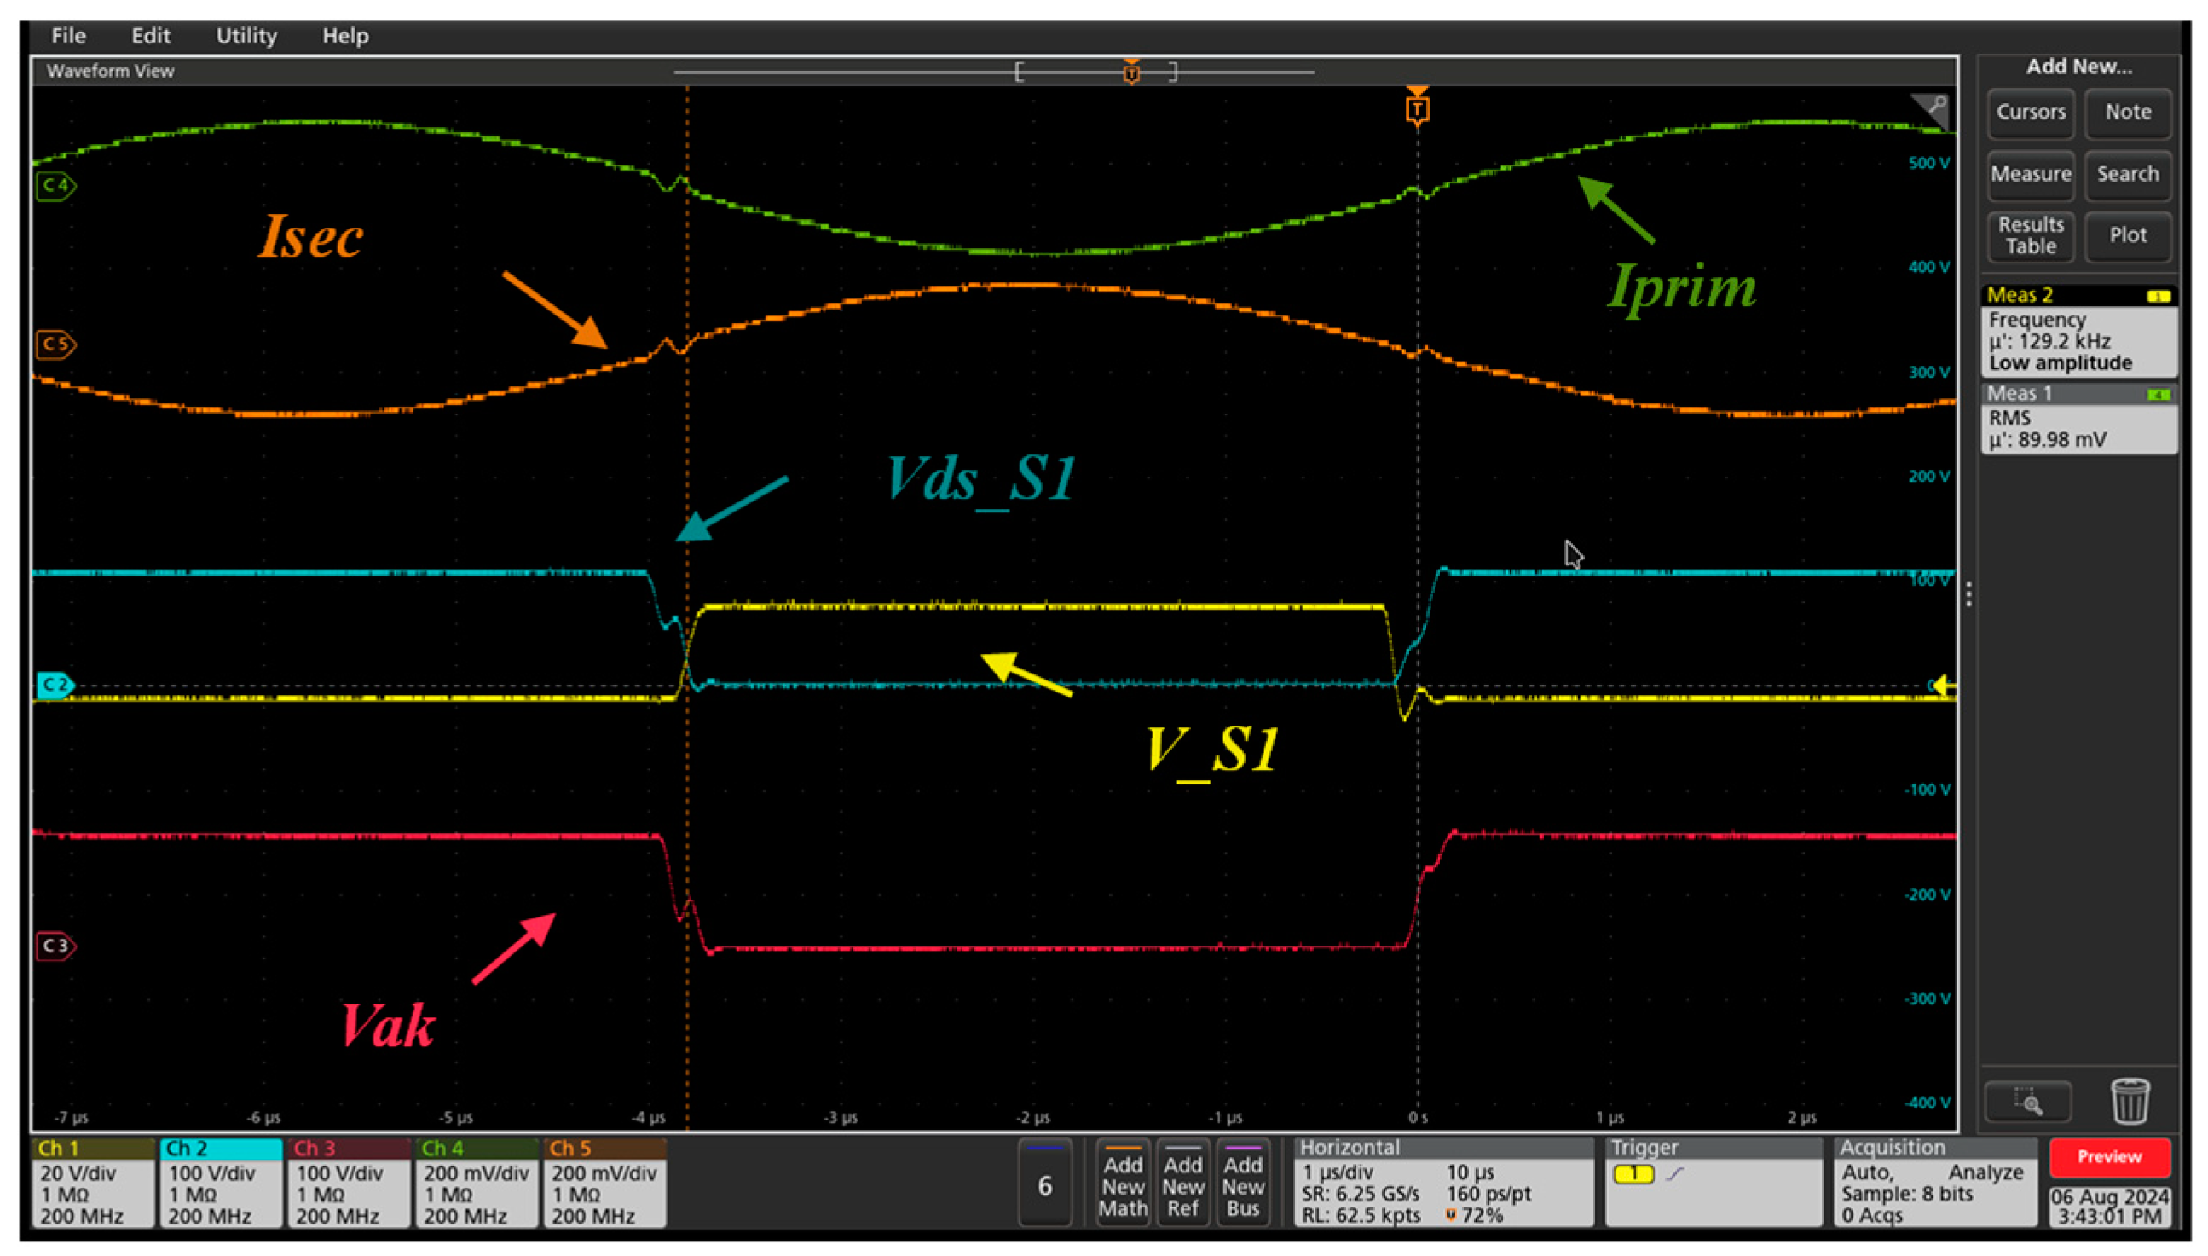The width and height of the screenshot is (2208, 1256).
Task: Open the Horizontal settings badge
Action: coord(1443,1183)
